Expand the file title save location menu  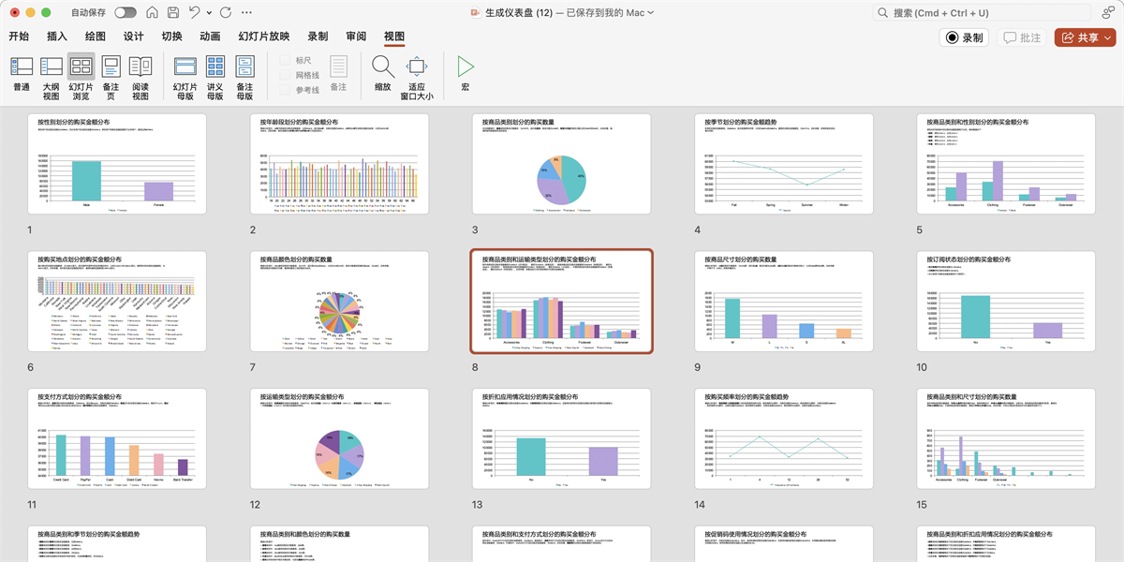pyautogui.click(x=651, y=13)
